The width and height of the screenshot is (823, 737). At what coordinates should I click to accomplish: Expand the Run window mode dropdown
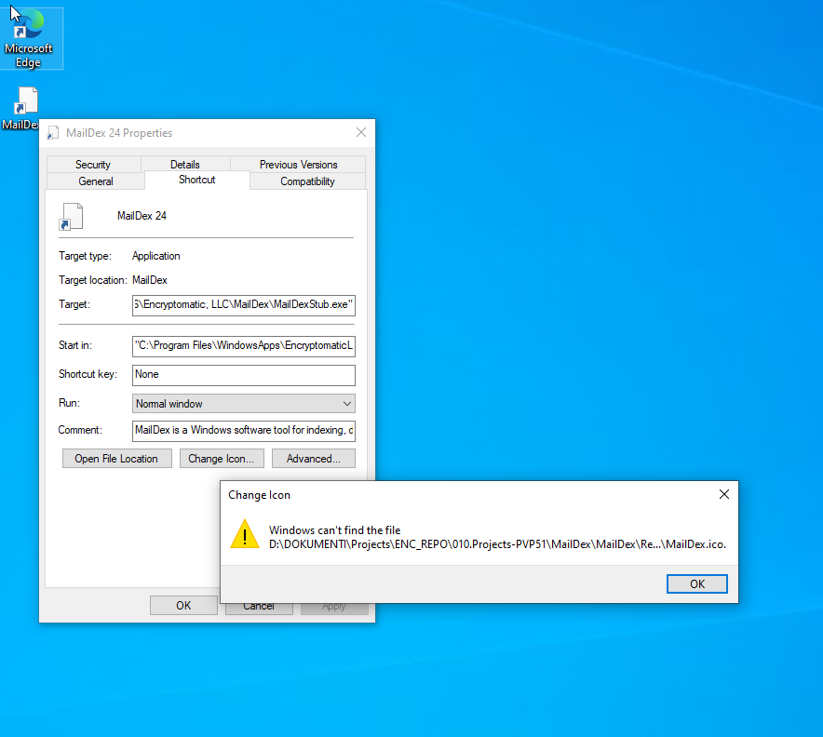click(x=243, y=404)
